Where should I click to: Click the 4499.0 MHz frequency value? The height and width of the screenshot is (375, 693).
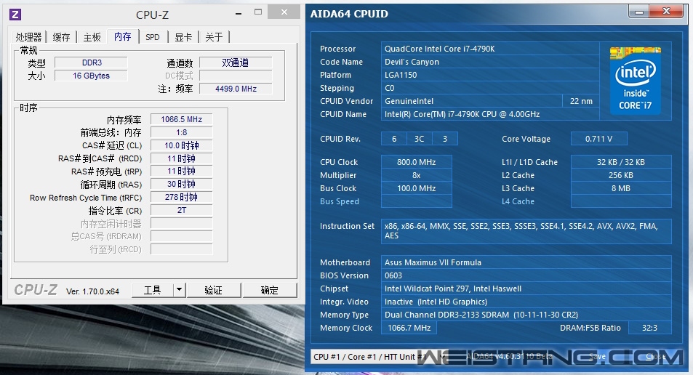[236, 89]
